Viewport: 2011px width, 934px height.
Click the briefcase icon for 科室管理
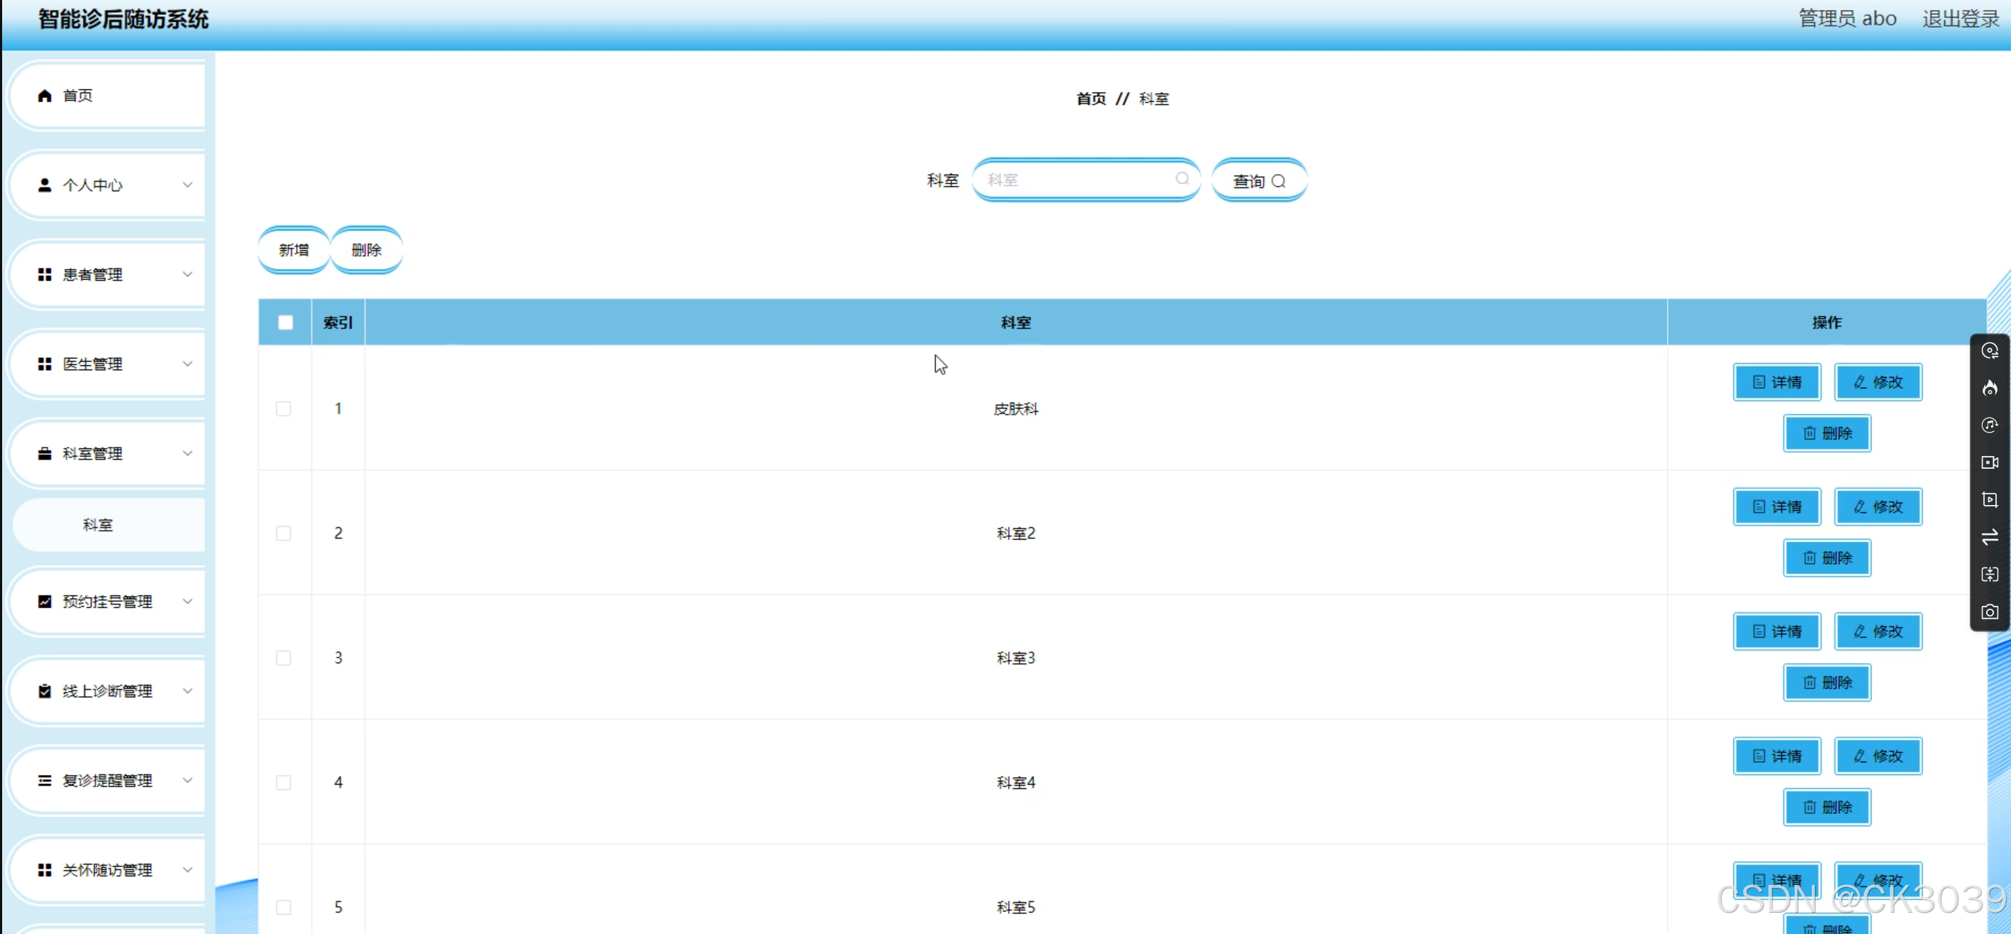(x=45, y=453)
